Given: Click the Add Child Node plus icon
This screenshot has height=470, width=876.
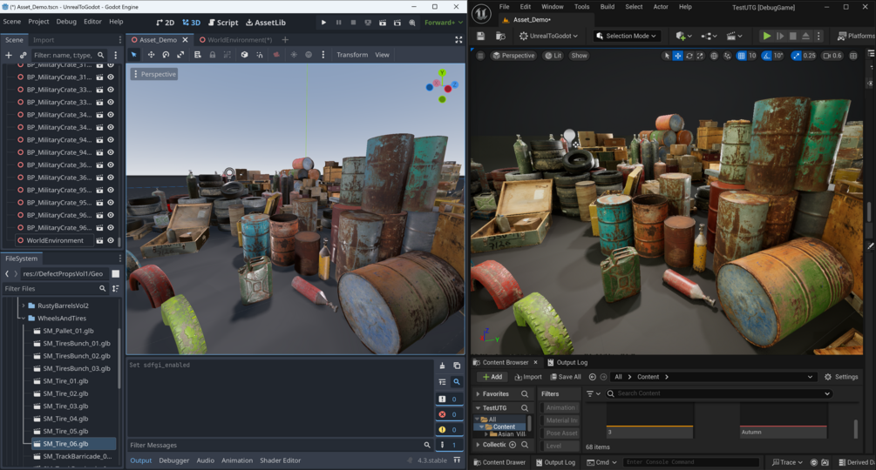Looking at the screenshot, I should (x=9, y=55).
